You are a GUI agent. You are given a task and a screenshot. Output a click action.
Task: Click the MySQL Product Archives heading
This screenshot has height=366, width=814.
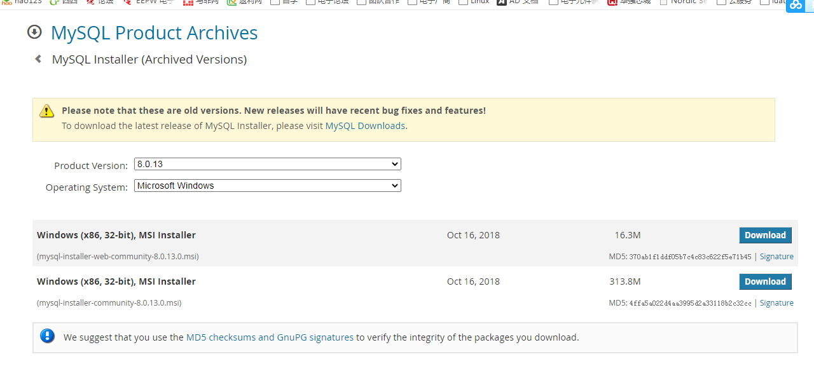pos(154,32)
